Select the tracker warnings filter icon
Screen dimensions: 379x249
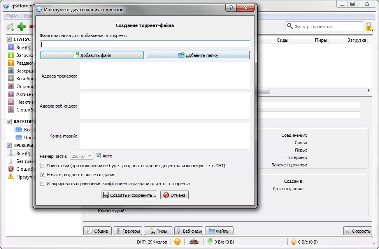[11, 177]
